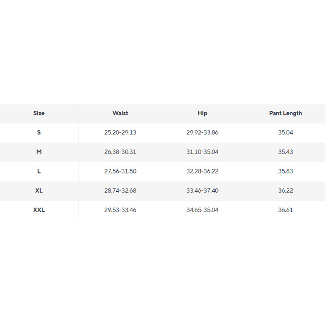Screen dimensions: 325x325
Task: Click the Pant Length column header
Action: tap(286, 113)
